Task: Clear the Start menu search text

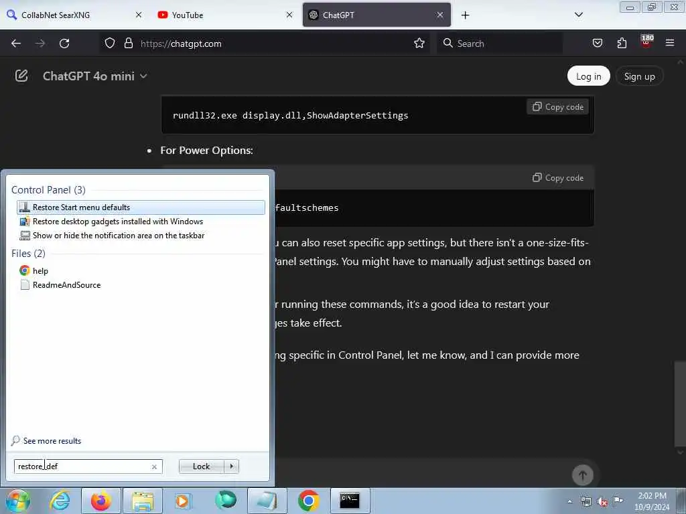Action: click(x=154, y=466)
